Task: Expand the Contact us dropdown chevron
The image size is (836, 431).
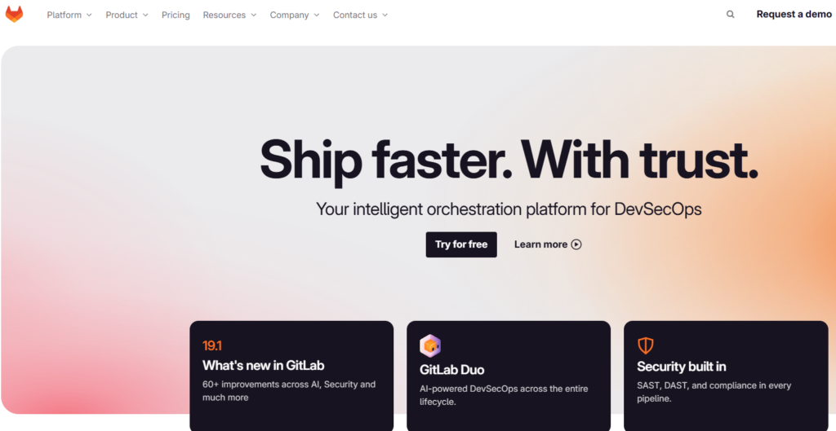Action: pyautogui.click(x=385, y=15)
